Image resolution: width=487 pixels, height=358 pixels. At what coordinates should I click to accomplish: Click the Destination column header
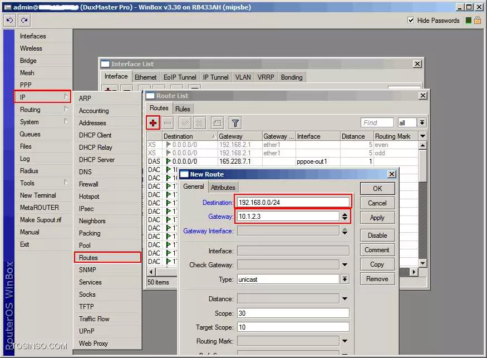tap(190, 136)
